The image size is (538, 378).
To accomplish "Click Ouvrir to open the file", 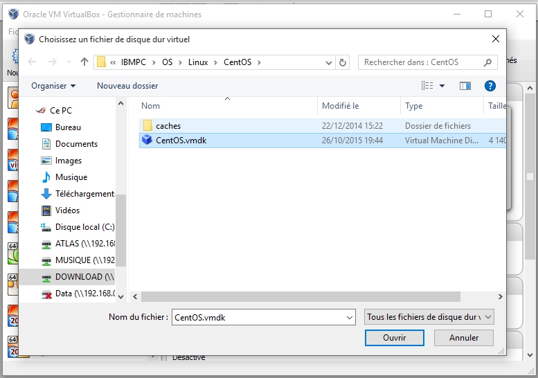I will pyautogui.click(x=394, y=338).
